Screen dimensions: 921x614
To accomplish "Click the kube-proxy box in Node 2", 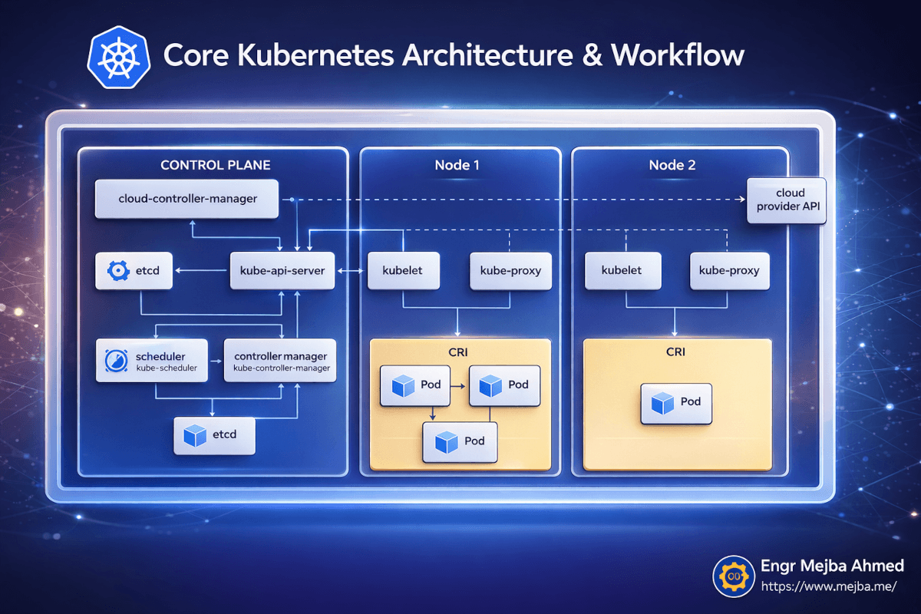I will [x=729, y=271].
